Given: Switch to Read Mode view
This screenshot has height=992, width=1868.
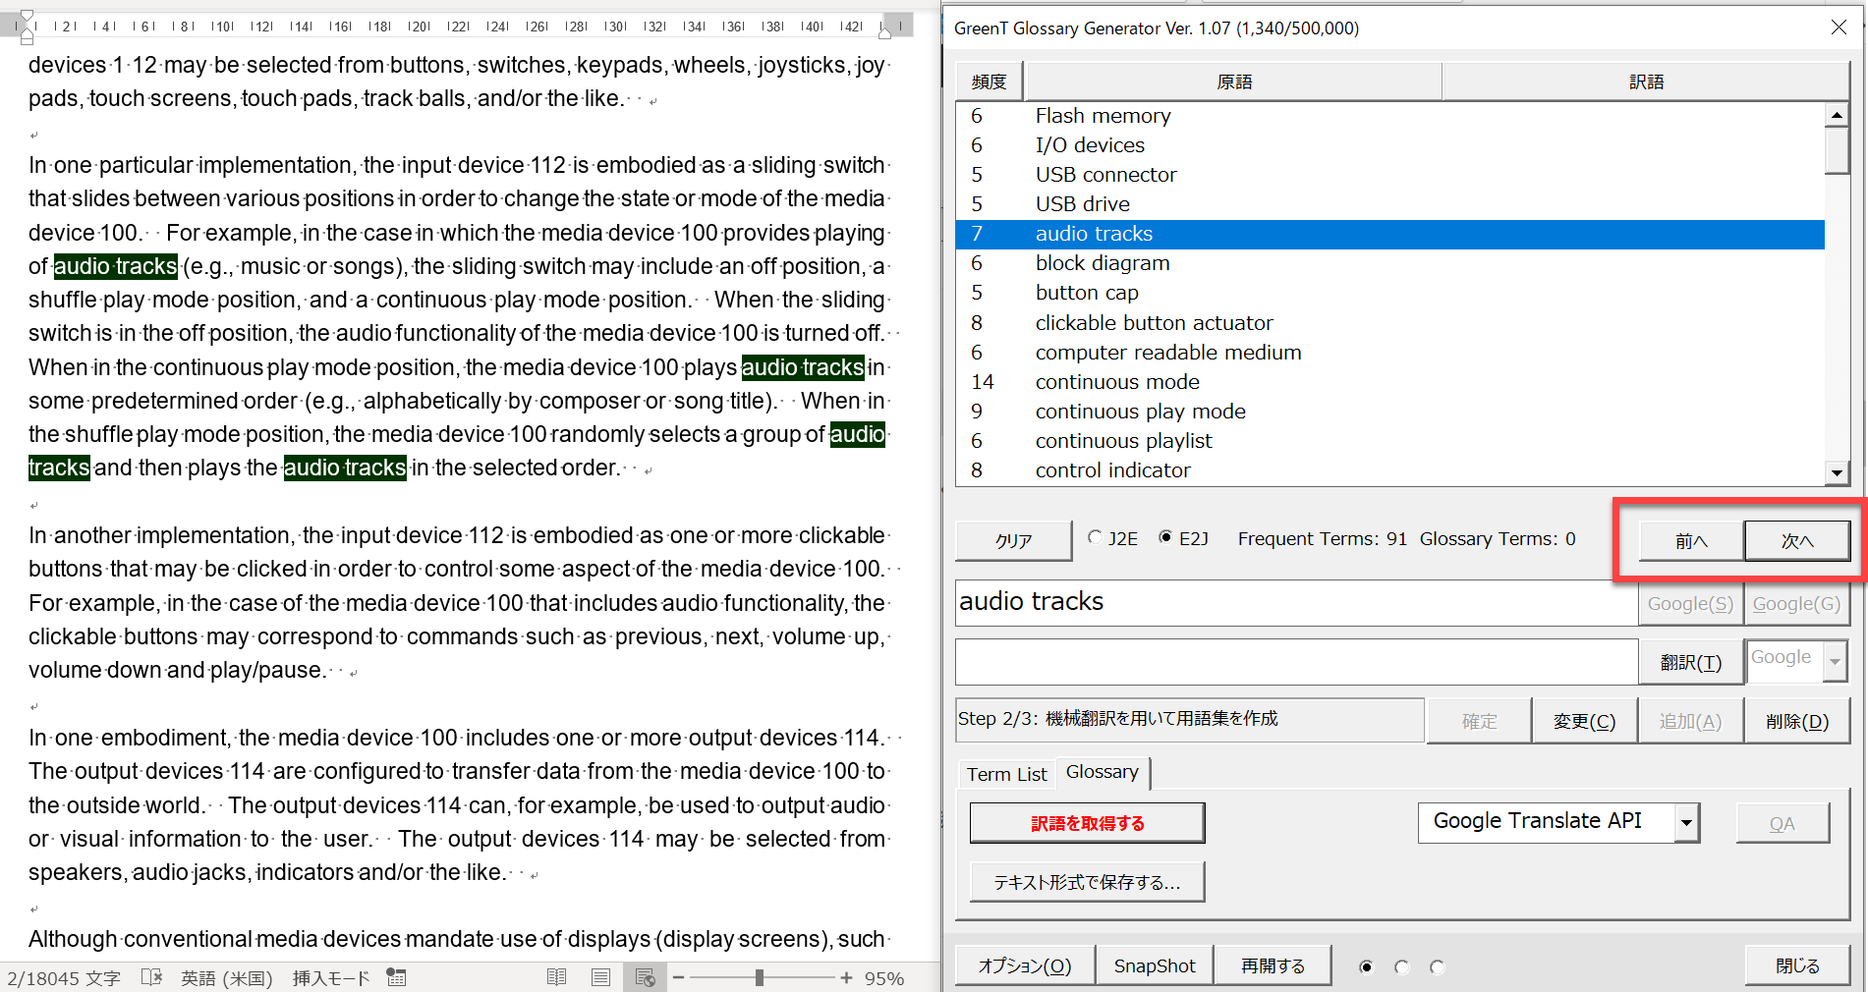Looking at the screenshot, I should pyautogui.click(x=556, y=977).
